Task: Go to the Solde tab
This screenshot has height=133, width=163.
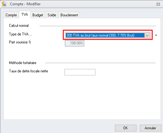Action: coord(52,15)
